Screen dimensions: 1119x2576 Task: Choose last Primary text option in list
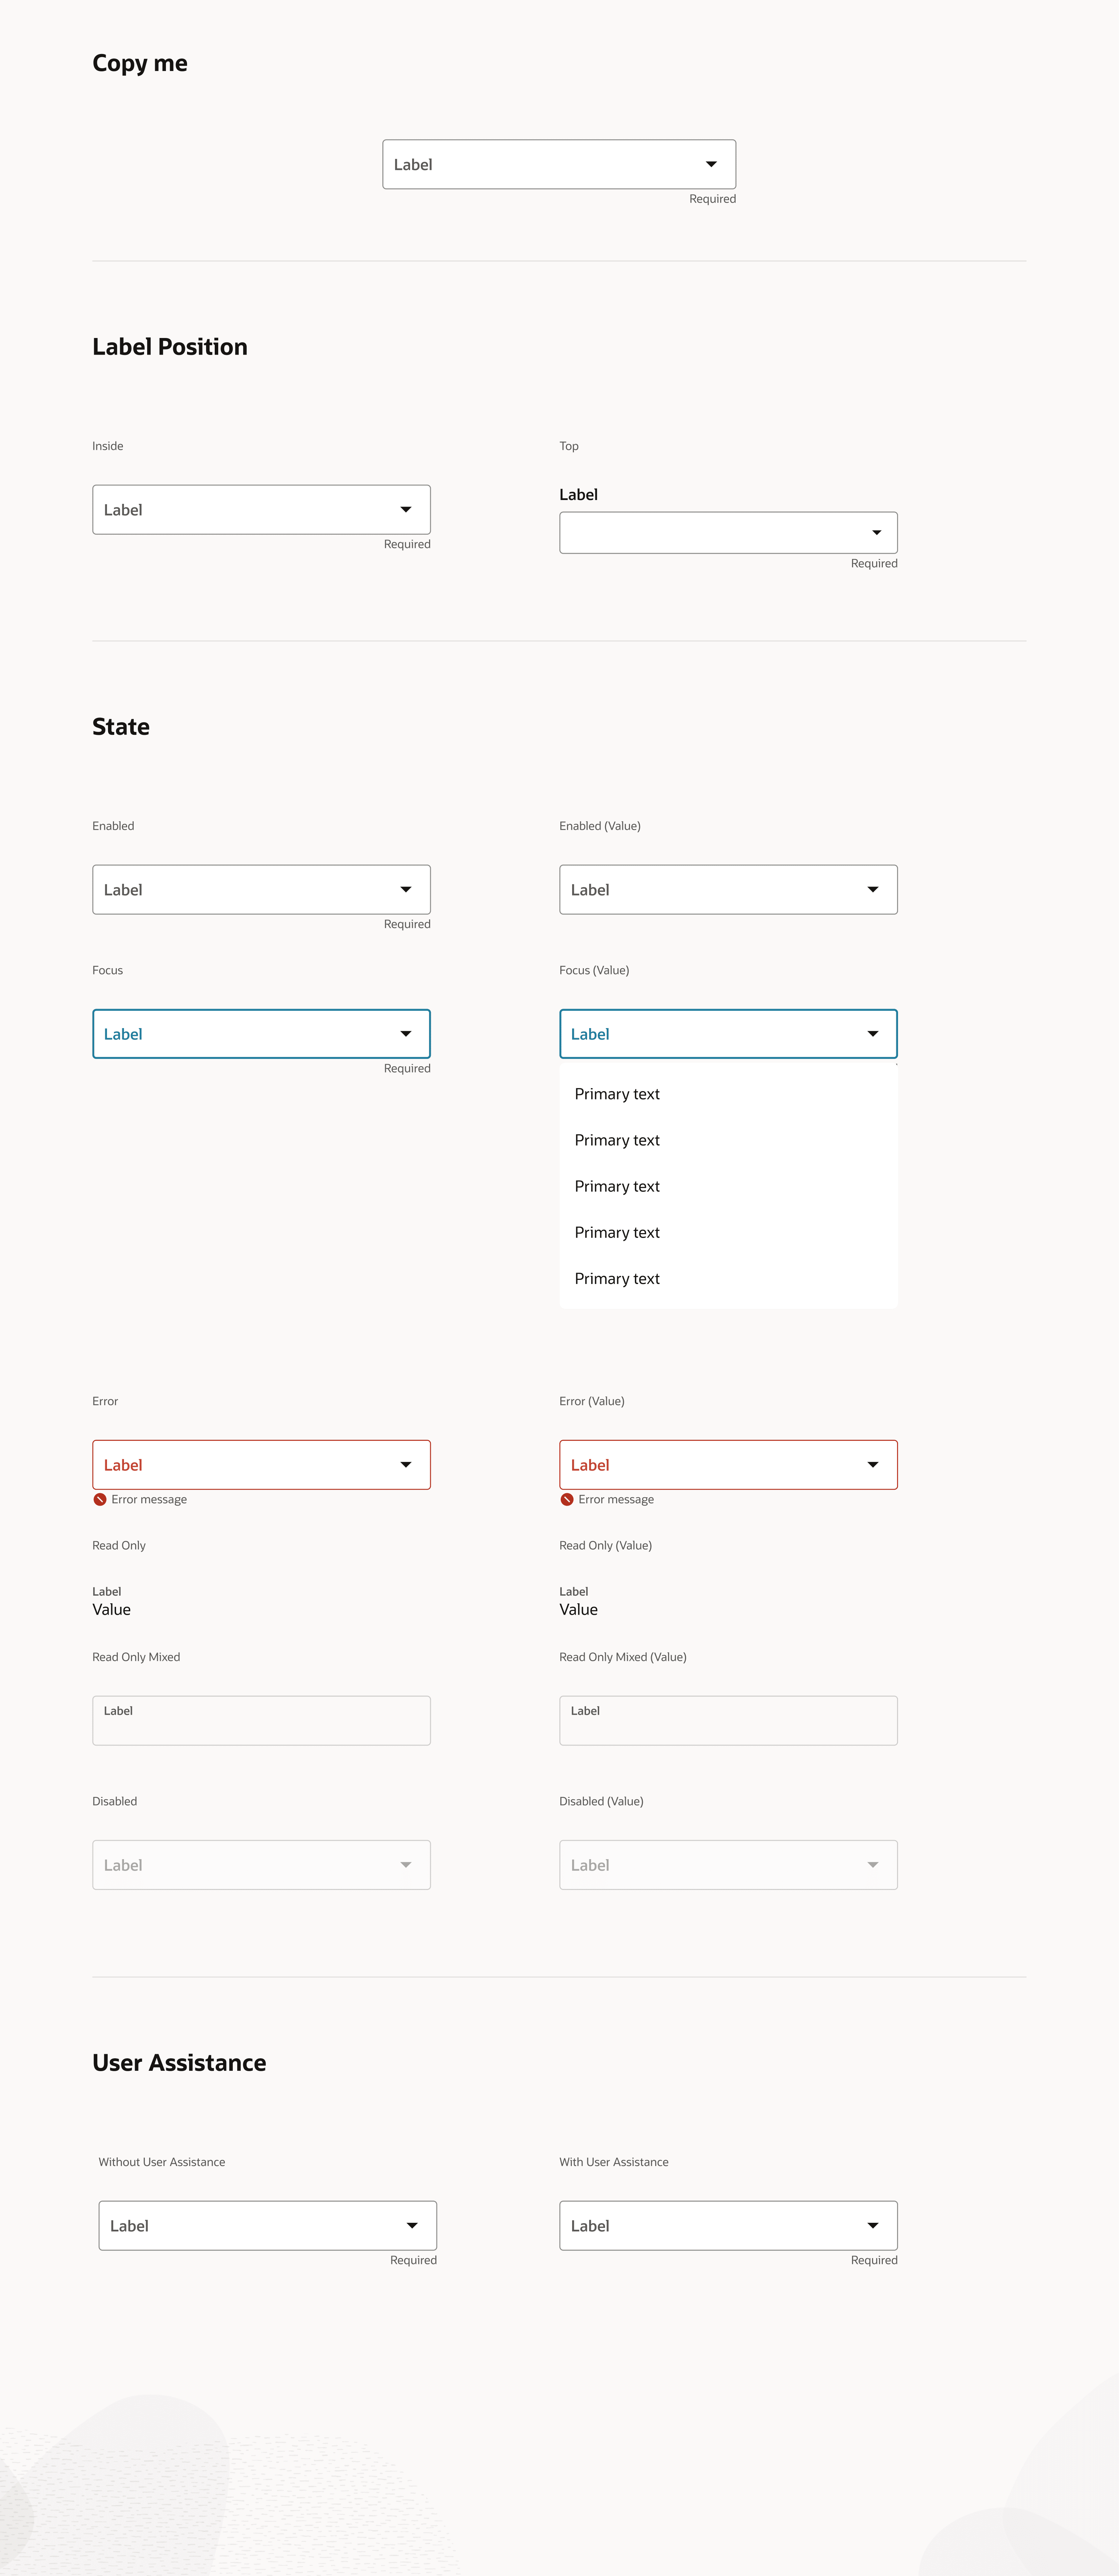point(618,1279)
